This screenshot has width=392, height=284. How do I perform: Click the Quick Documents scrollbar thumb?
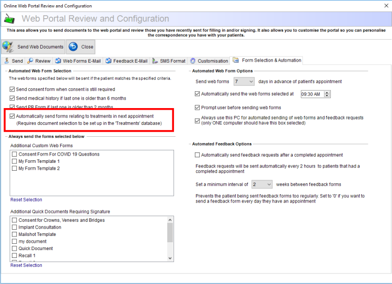(170, 232)
